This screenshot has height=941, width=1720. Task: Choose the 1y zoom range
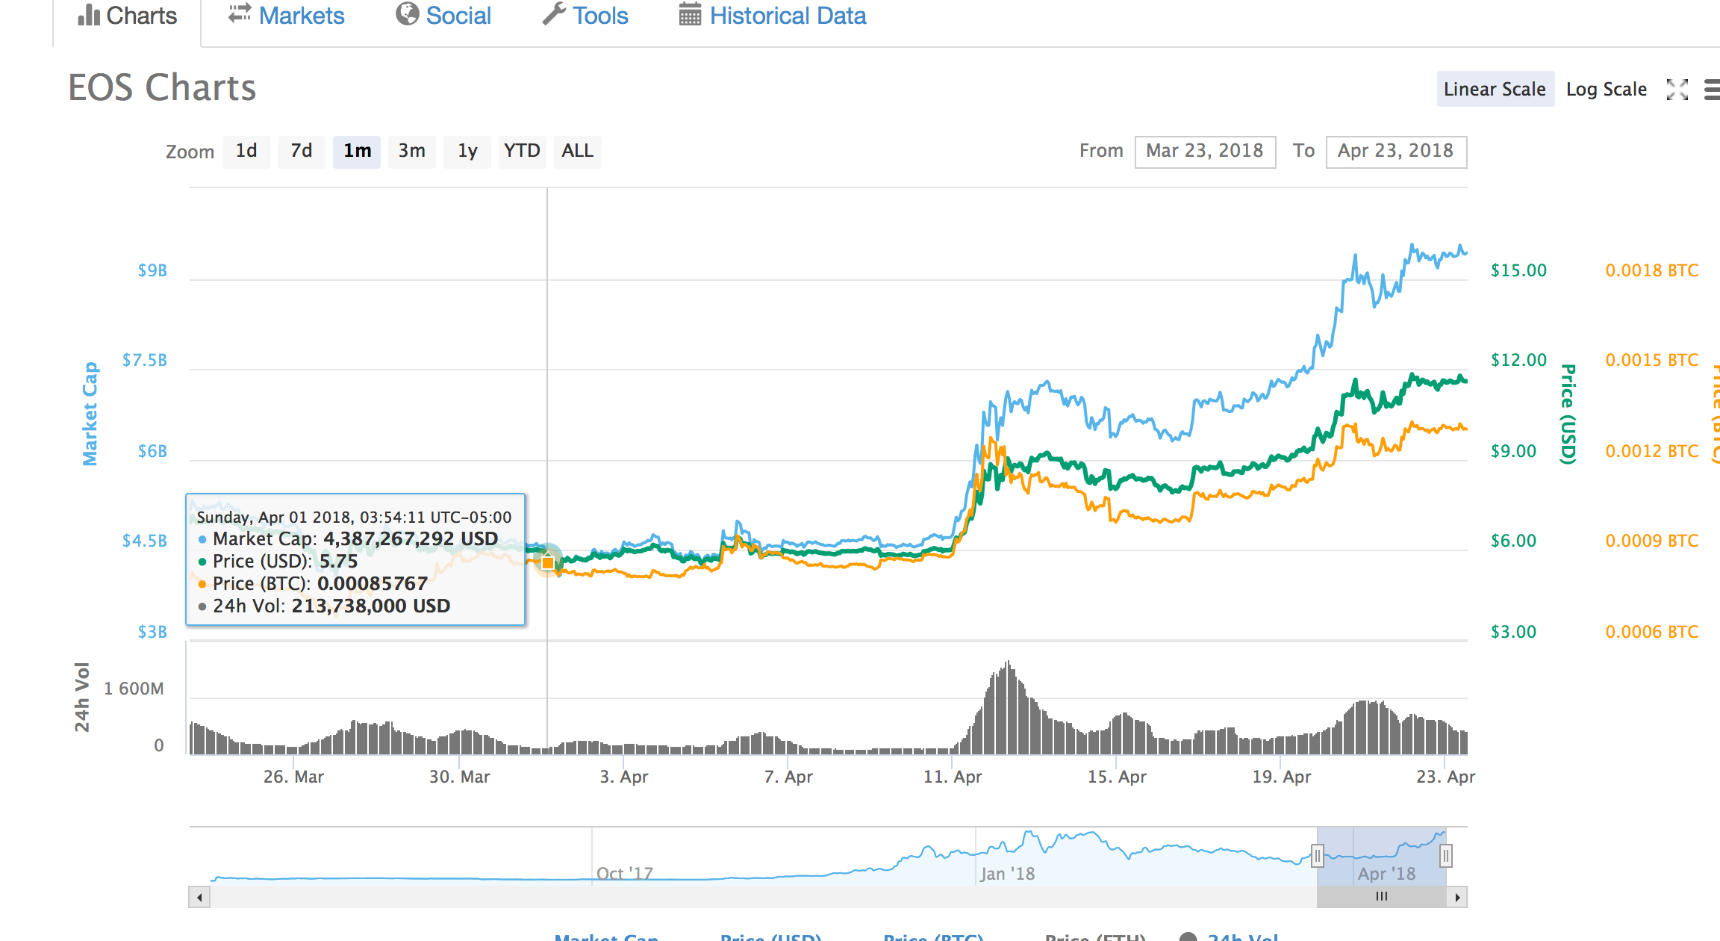coord(467,151)
